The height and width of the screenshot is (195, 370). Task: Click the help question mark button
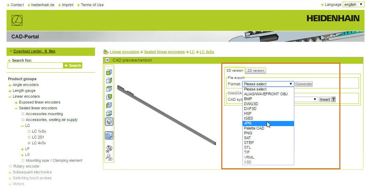click(x=334, y=99)
